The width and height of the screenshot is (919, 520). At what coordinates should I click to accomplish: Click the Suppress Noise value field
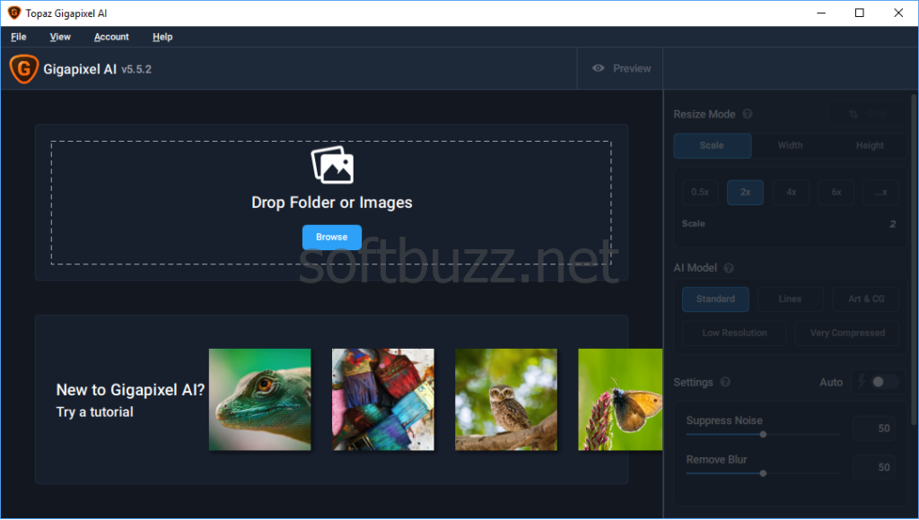point(874,429)
